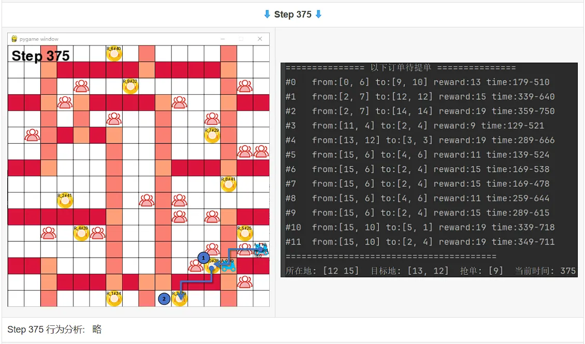Select restaurant R_2#41 on the grid
Image resolution: width=585 pixels, height=344 pixels.
coord(65,201)
